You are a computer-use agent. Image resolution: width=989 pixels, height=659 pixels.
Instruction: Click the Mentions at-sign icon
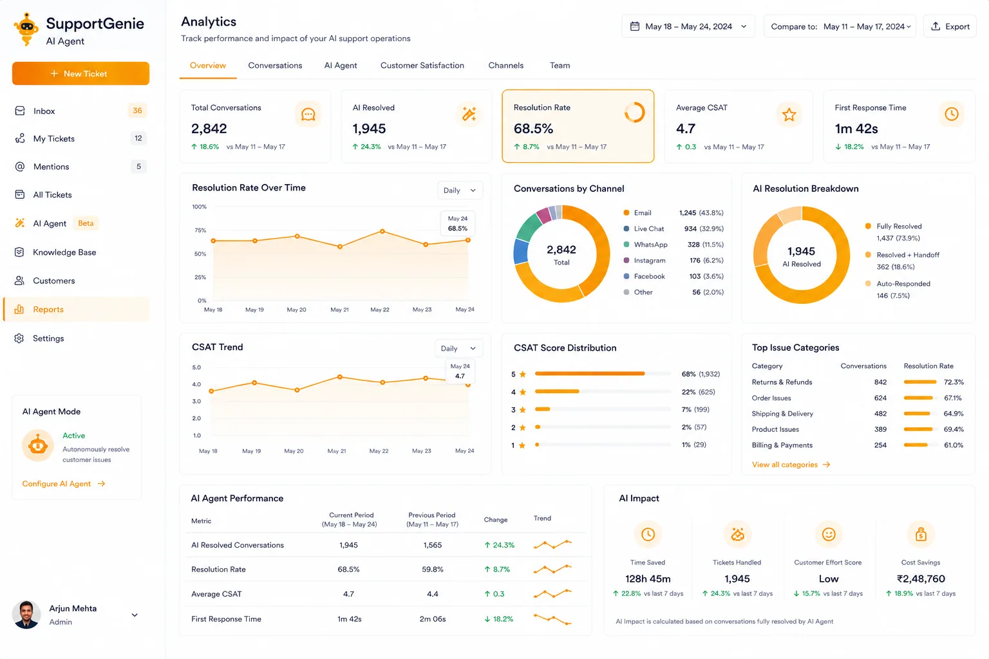pyautogui.click(x=20, y=167)
